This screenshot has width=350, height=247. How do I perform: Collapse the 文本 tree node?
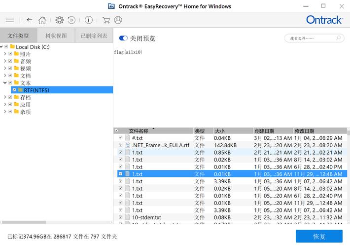(5, 82)
